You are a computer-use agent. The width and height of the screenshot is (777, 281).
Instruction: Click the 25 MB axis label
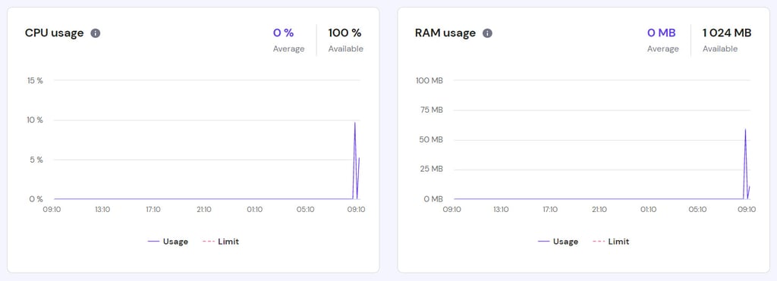point(431,169)
